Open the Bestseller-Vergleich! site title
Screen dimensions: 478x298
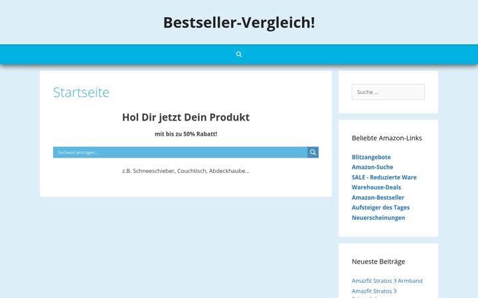(x=239, y=23)
